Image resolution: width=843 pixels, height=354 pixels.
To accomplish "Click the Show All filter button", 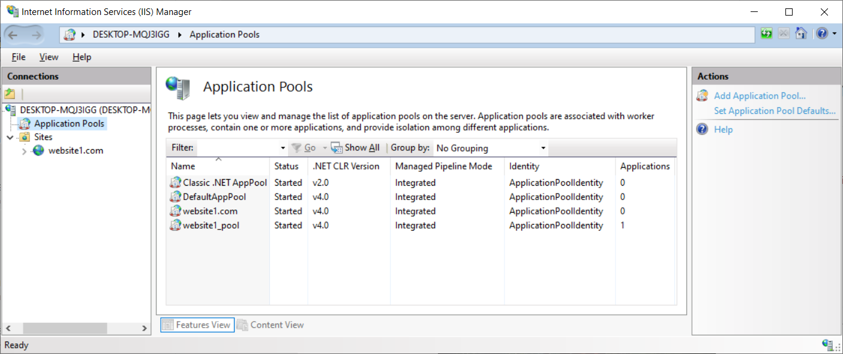I will point(355,148).
